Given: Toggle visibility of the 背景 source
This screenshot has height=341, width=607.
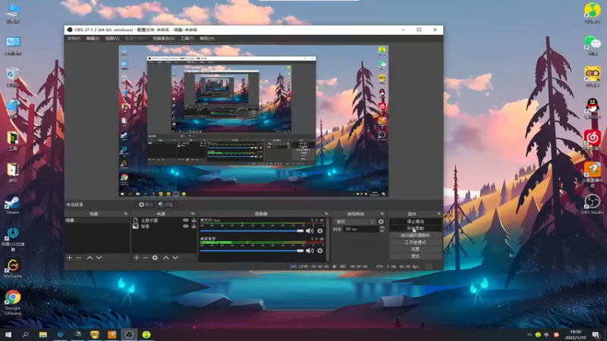Looking at the screenshot, I should 186,226.
